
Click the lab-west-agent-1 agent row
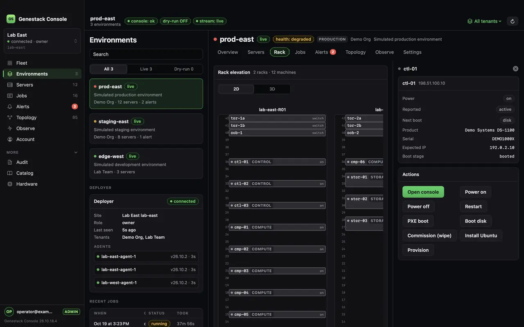pyautogui.click(x=146, y=283)
